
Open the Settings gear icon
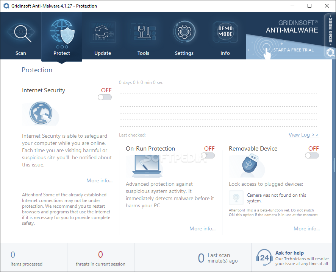184,32
